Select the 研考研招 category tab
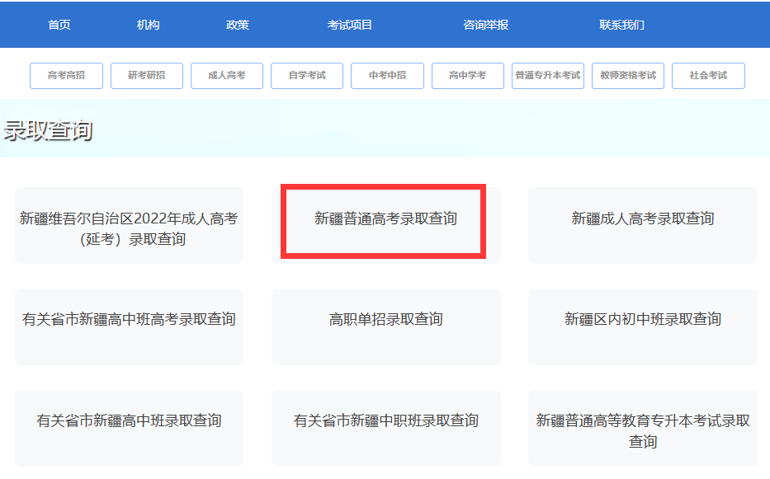Screen dimensions: 770x479 [x=146, y=75]
